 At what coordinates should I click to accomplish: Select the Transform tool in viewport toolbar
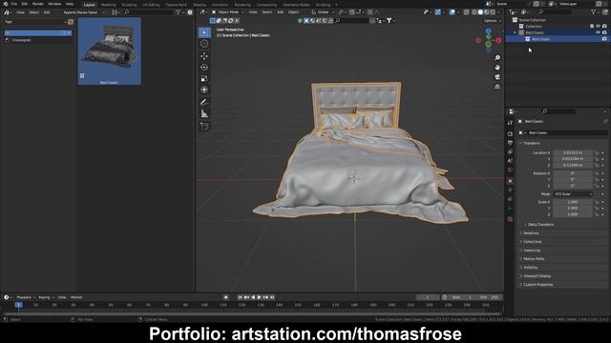[204, 90]
